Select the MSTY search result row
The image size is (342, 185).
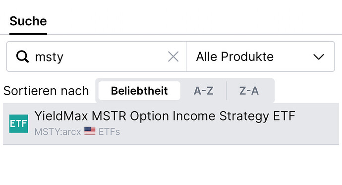pos(171,124)
